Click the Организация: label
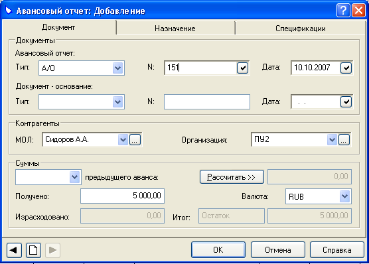Viewport: 369px width, 264px height. click(x=204, y=140)
